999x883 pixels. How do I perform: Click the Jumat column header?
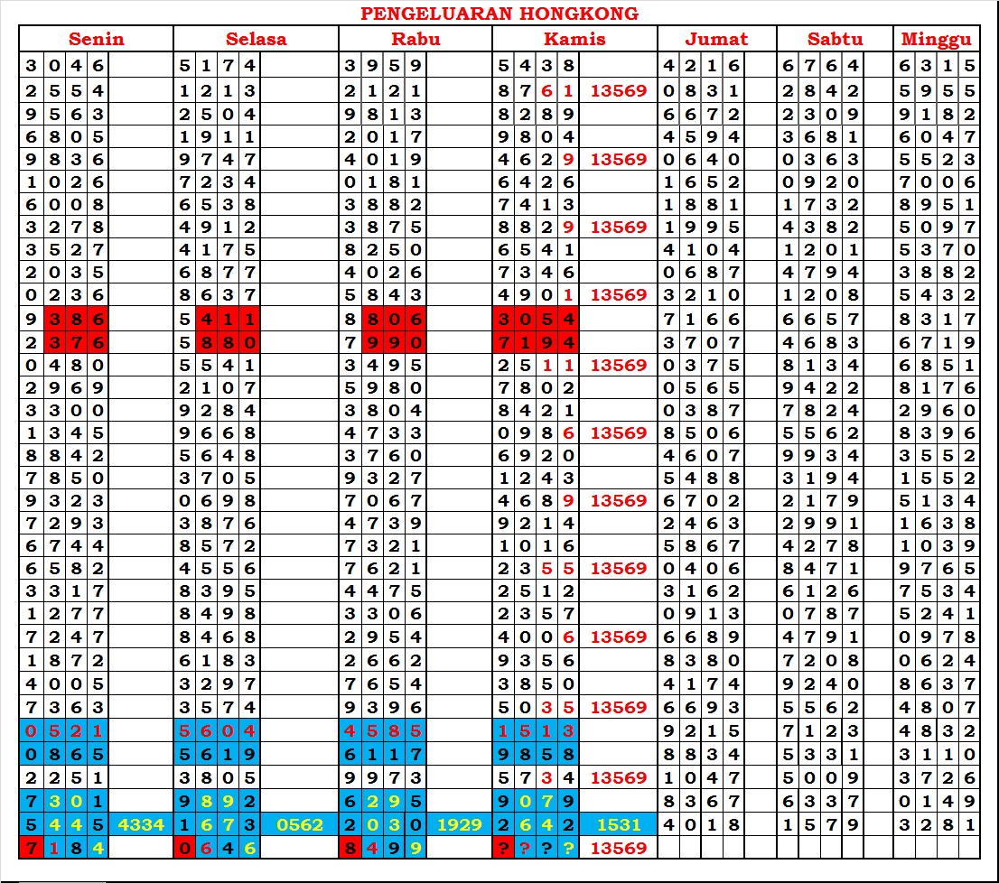(x=716, y=39)
